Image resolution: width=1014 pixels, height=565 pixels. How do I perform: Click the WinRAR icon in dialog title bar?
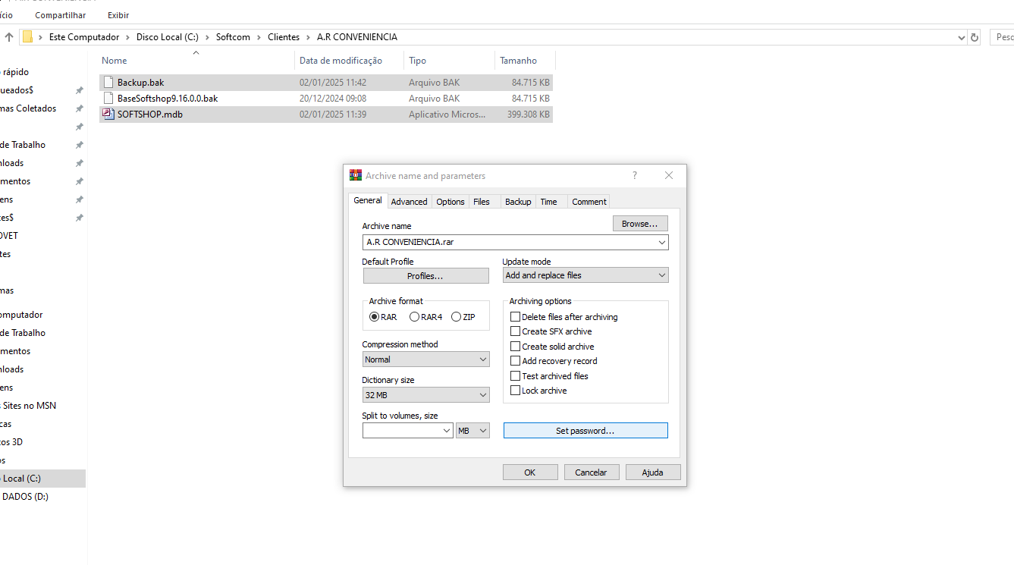(356, 176)
